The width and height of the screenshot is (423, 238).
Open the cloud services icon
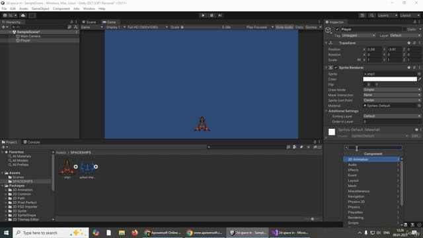(23, 15)
